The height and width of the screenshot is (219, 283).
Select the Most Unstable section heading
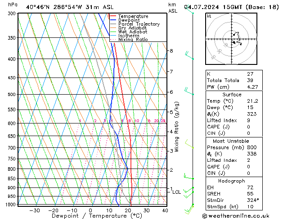coord(232,141)
